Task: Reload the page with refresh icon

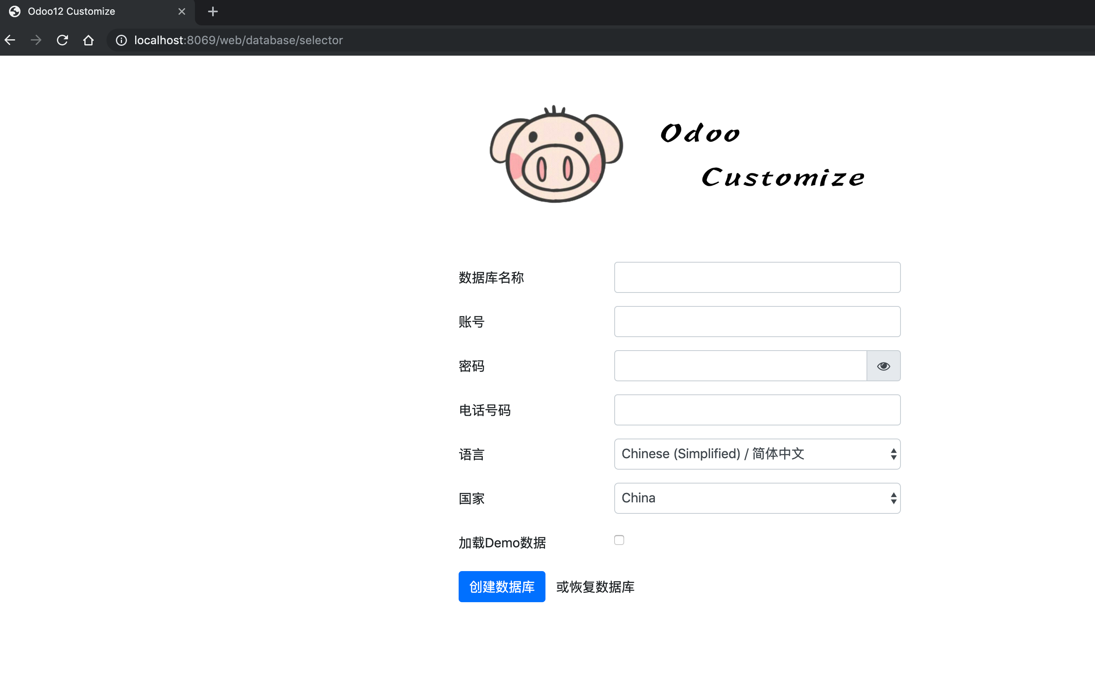Action: click(x=62, y=40)
